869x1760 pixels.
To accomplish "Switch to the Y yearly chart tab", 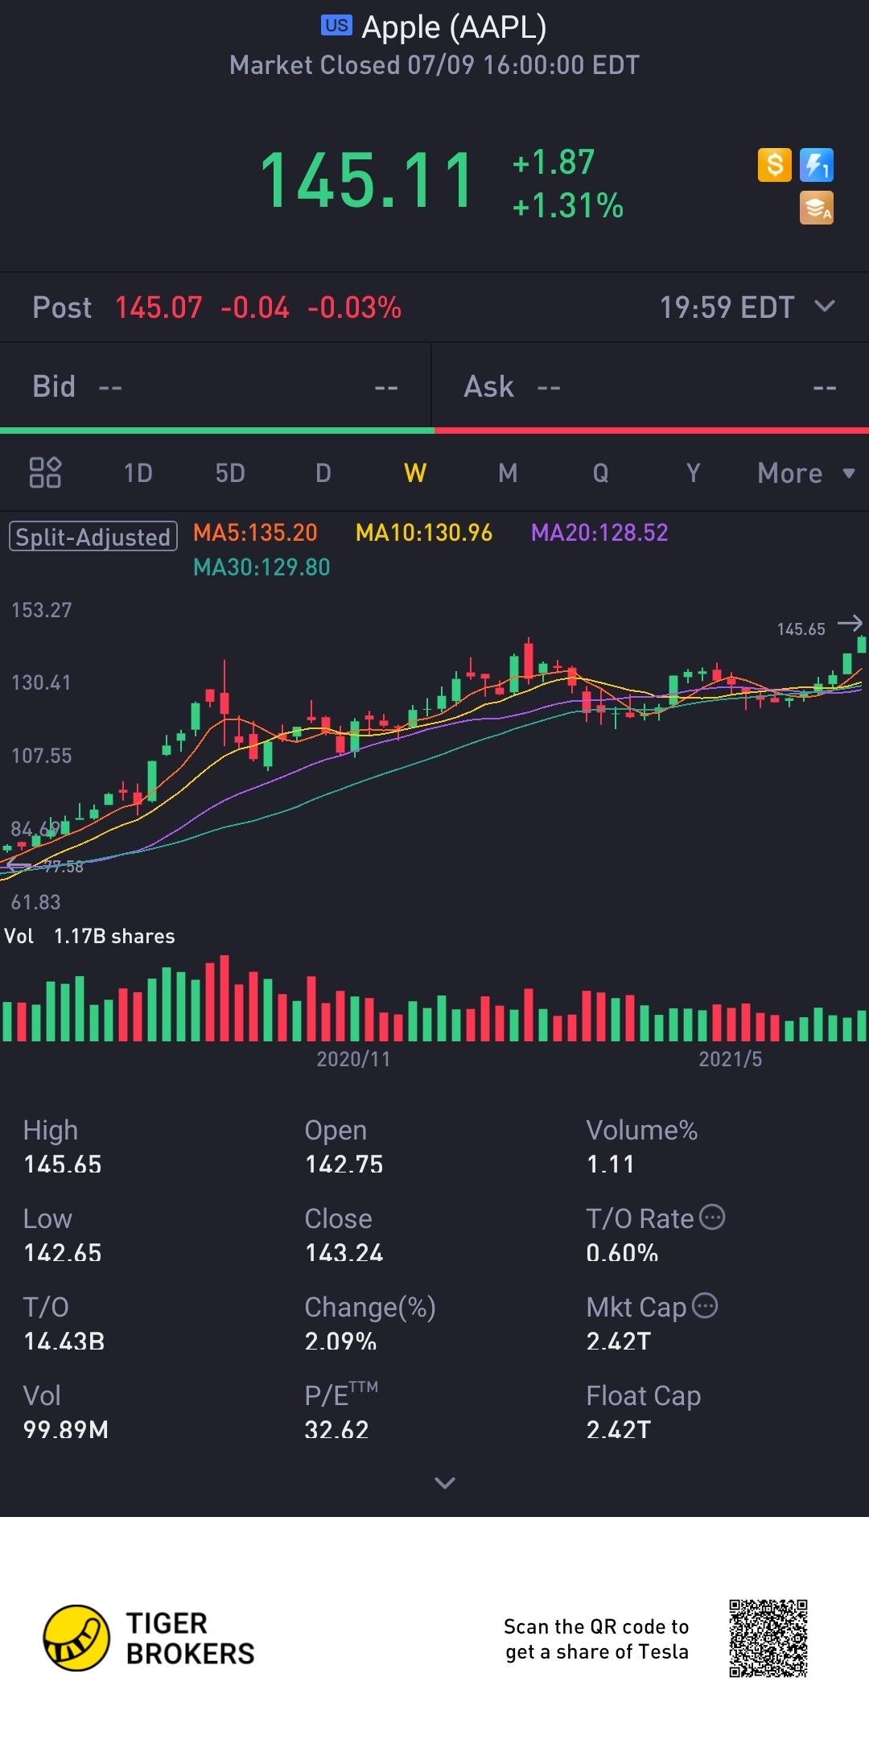I will click(693, 473).
